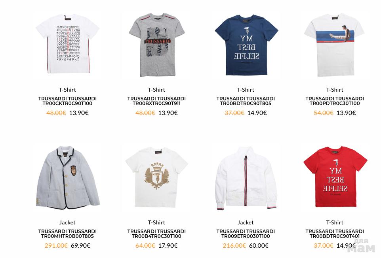Click the Jacket label under the blazer

[67, 222]
